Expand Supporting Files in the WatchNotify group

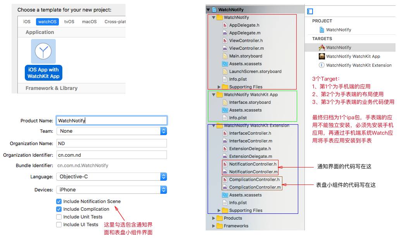pyautogui.click(x=219, y=87)
